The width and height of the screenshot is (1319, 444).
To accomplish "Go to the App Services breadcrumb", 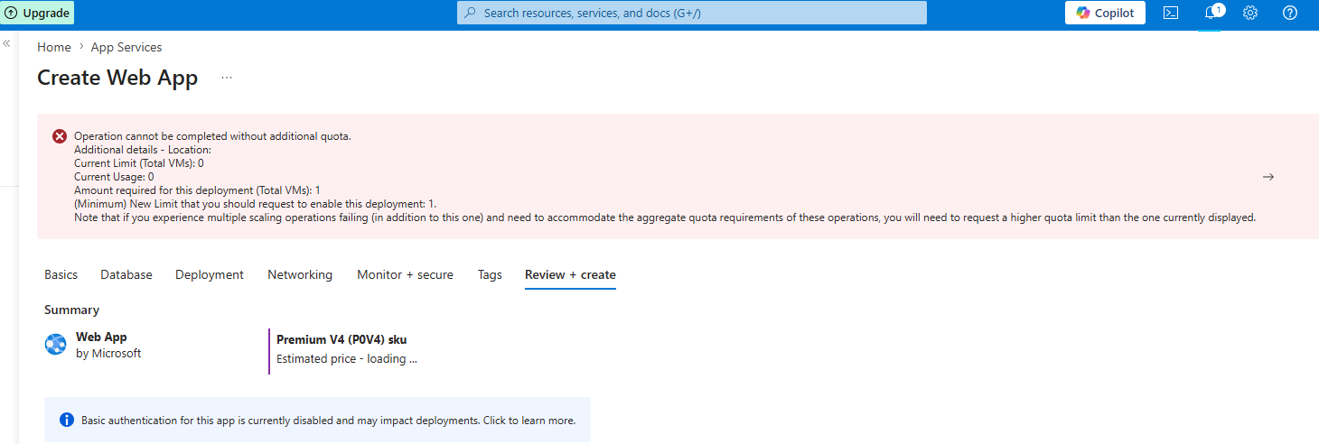I will [x=126, y=47].
